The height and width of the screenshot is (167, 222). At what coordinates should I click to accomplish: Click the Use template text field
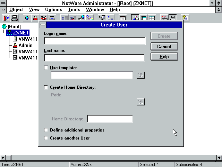click(x=92, y=75)
